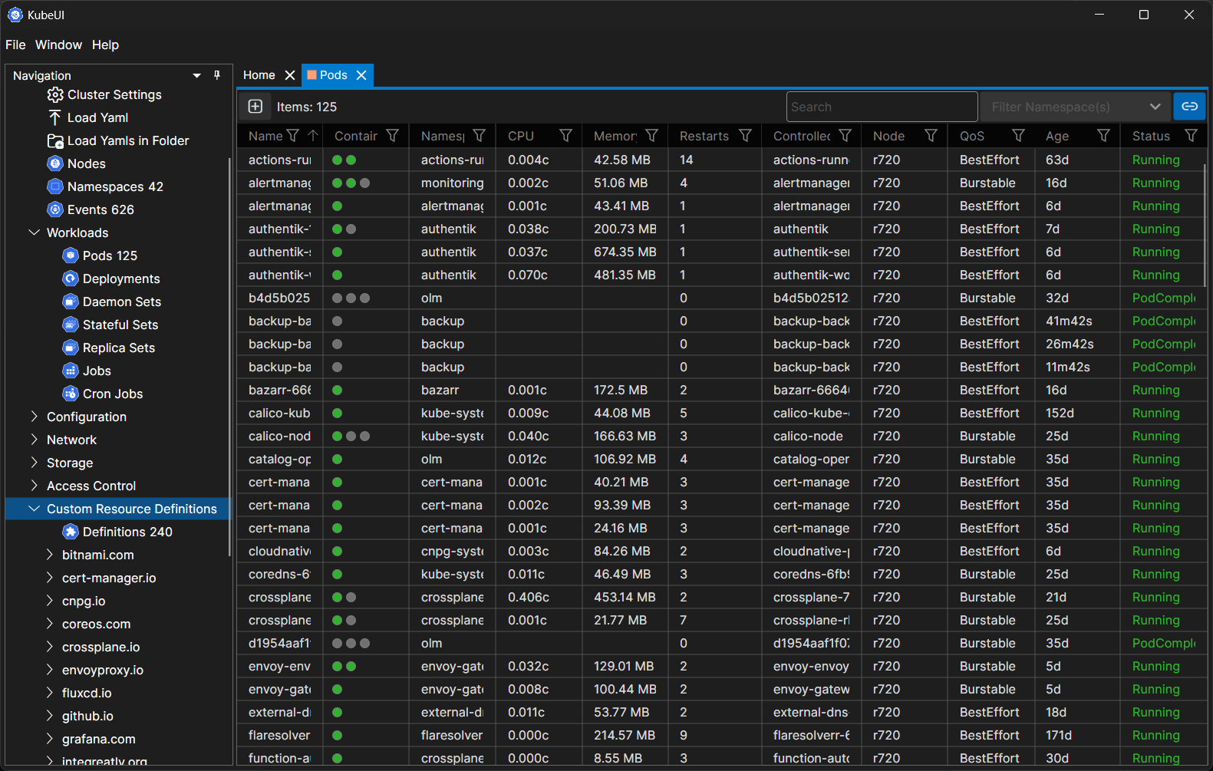Click the navigation panel vertical scrollbar
Image resolution: width=1213 pixels, height=771 pixels.
coord(229,357)
